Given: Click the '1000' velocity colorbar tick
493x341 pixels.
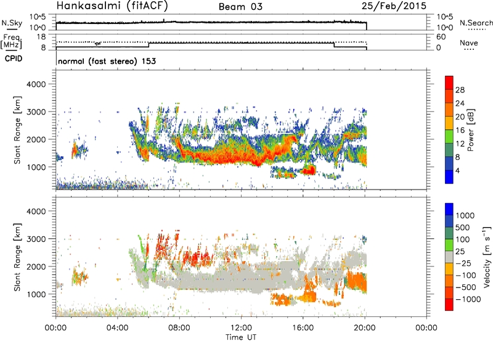Looking at the screenshot, I should click(465, 215).
